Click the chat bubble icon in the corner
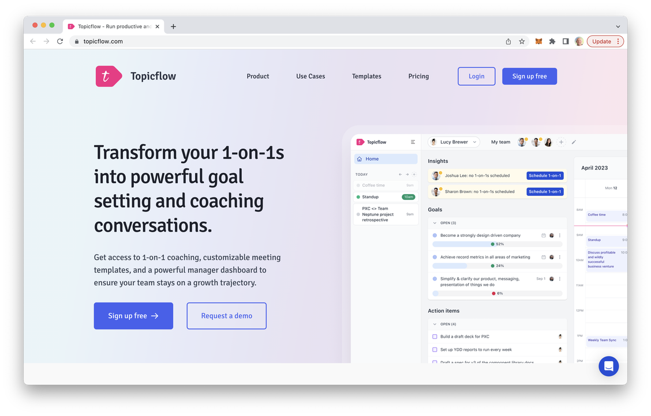The height and width of the screenshot is (416, 651). [608, 366]
